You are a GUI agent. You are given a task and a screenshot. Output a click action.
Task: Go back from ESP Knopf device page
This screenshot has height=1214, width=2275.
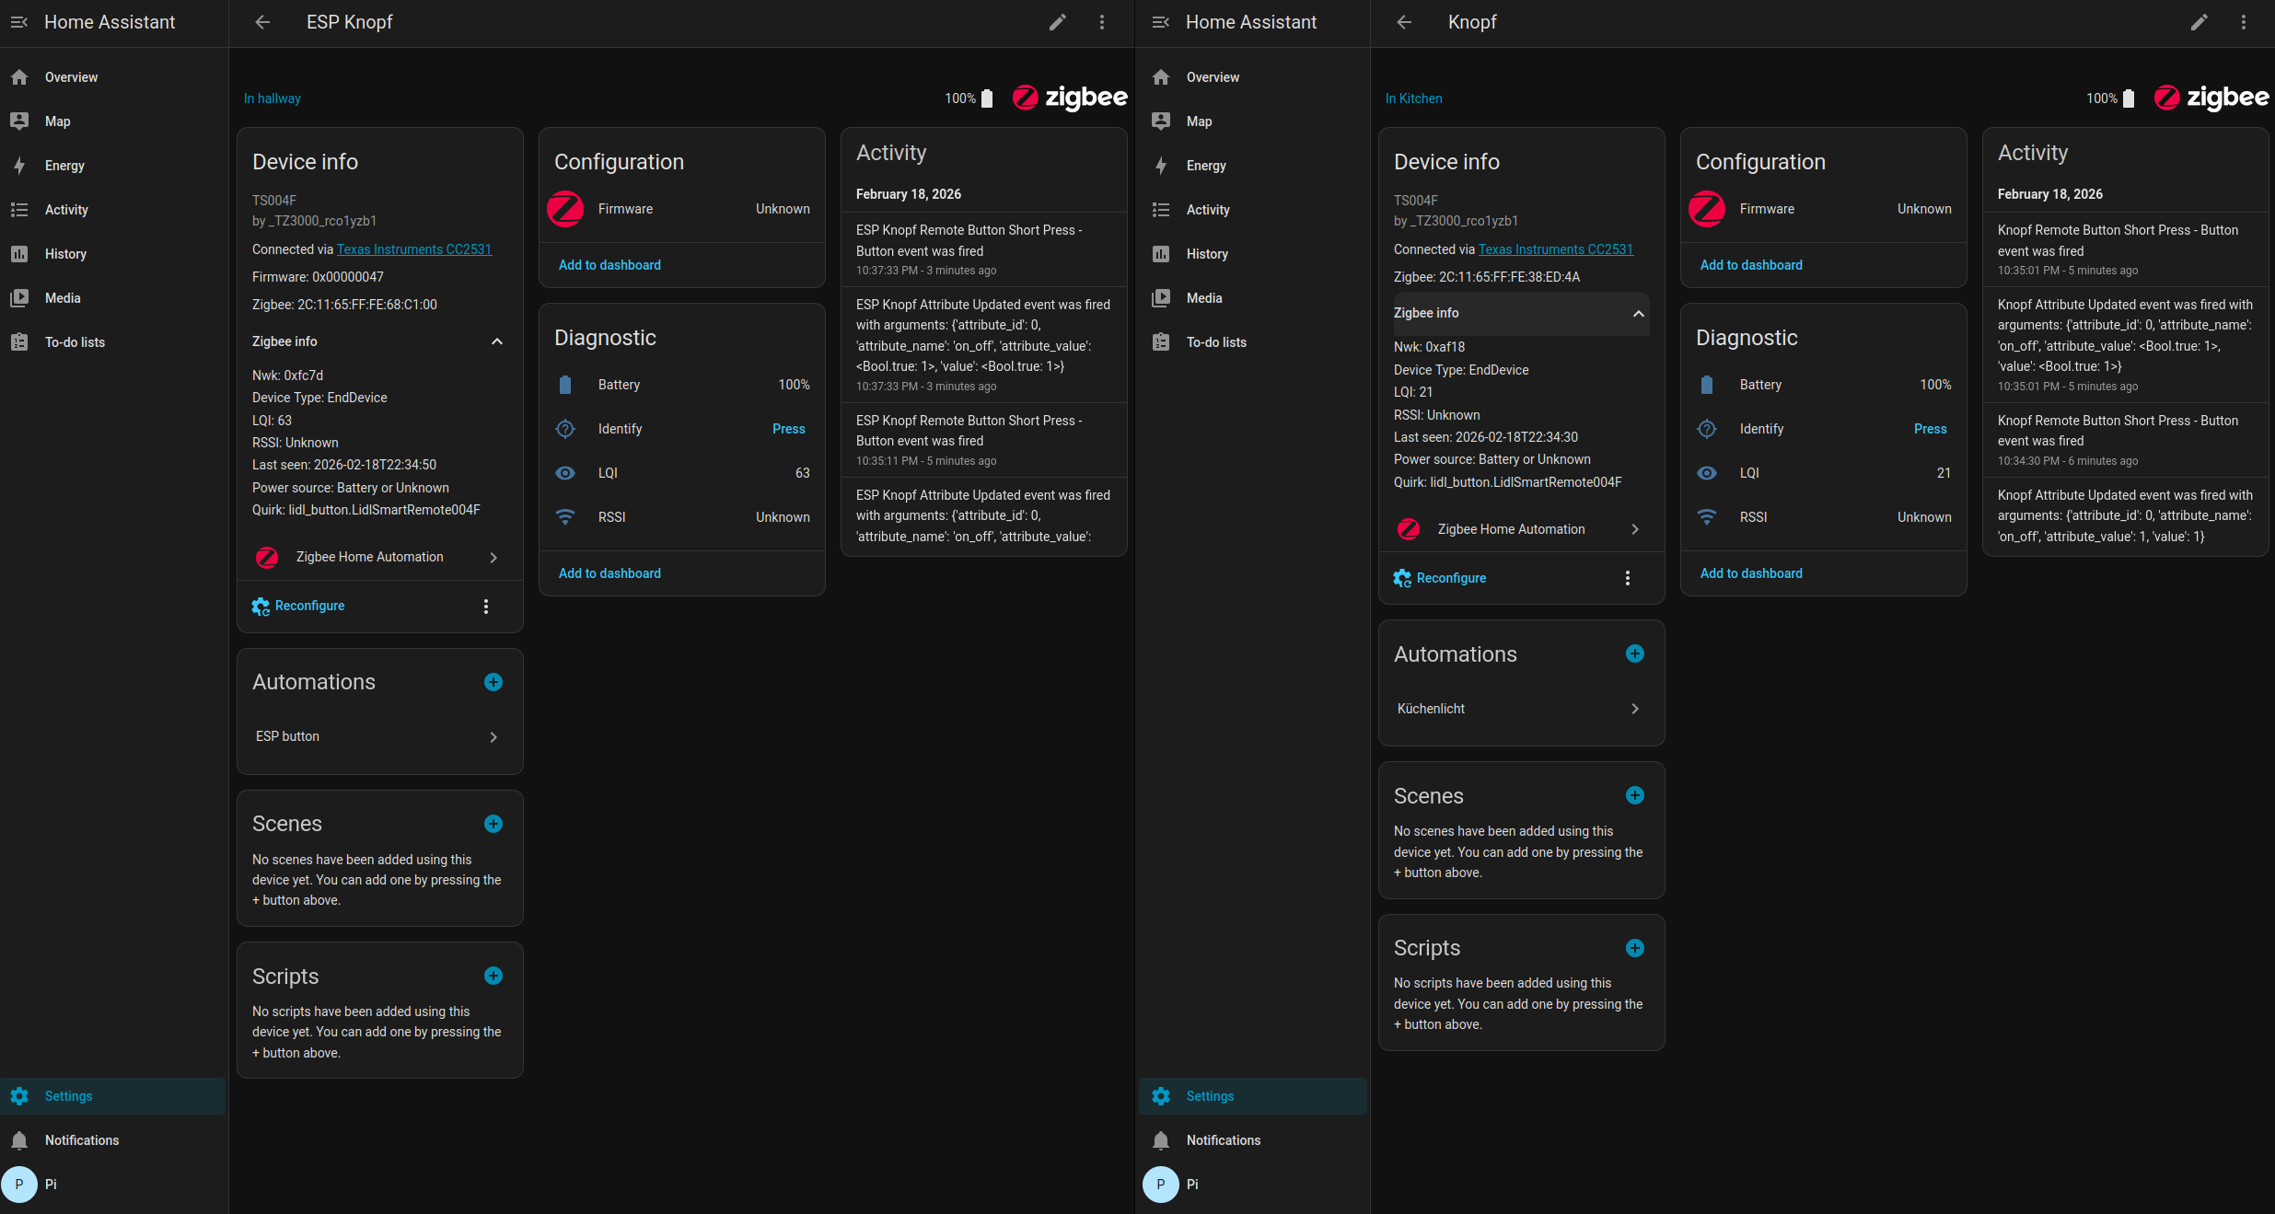click(x=262, y=22)
